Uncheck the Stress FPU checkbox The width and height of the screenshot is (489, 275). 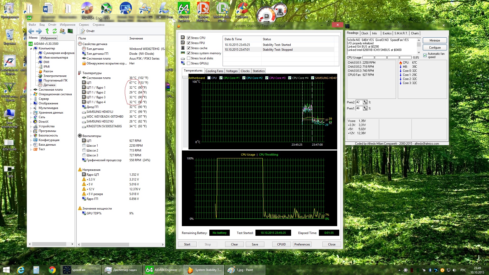click(x=189, y=43)
